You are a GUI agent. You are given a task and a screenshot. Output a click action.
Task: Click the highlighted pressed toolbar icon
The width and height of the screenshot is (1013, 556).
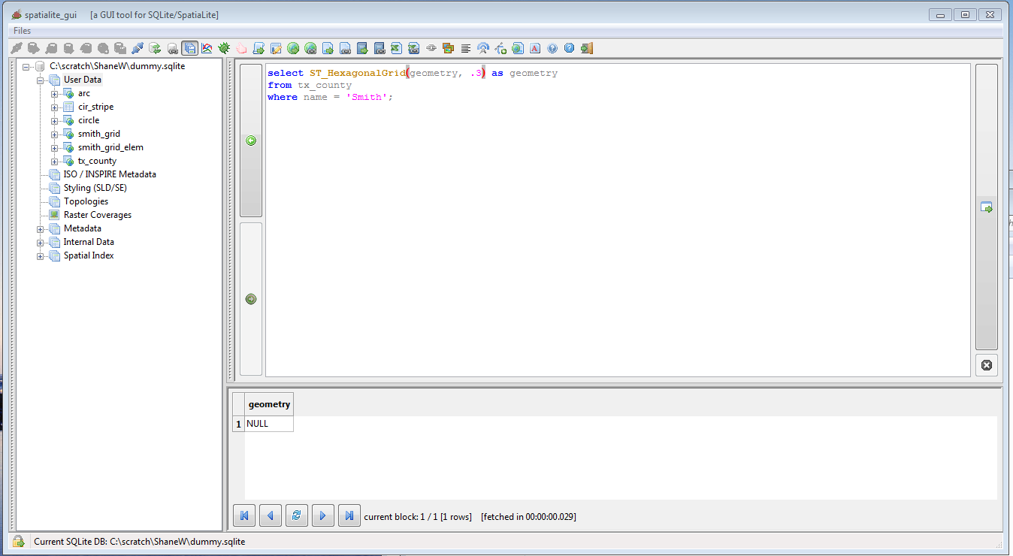pos(189,48)
